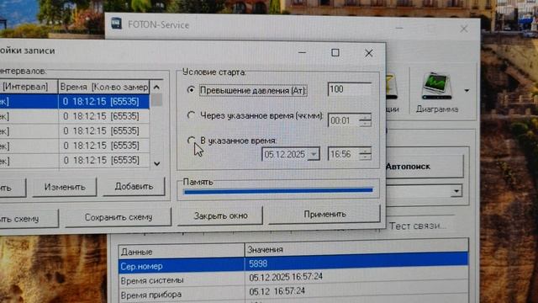The width and height of the screenshot is (538, 303).
Task: Click Тест связи in the FOTON-Service window
Action: click(x=418, y=226)
